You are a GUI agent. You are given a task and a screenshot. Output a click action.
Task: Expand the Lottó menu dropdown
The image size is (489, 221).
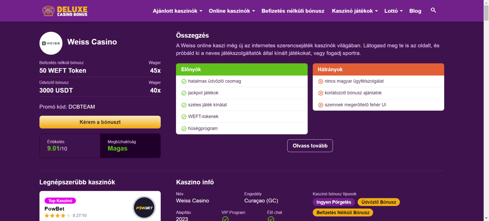coord(393,11)
